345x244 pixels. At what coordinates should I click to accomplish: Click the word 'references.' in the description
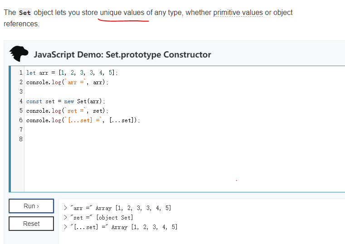point(22,24)
